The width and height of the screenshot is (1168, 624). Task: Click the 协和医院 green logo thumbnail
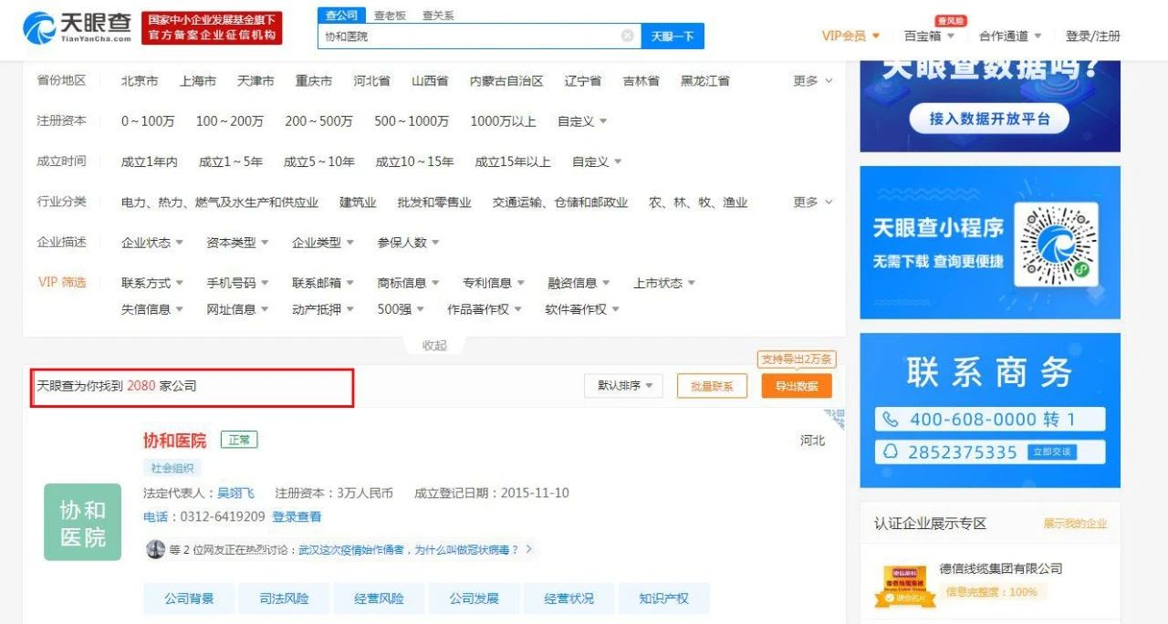[82, 522]
